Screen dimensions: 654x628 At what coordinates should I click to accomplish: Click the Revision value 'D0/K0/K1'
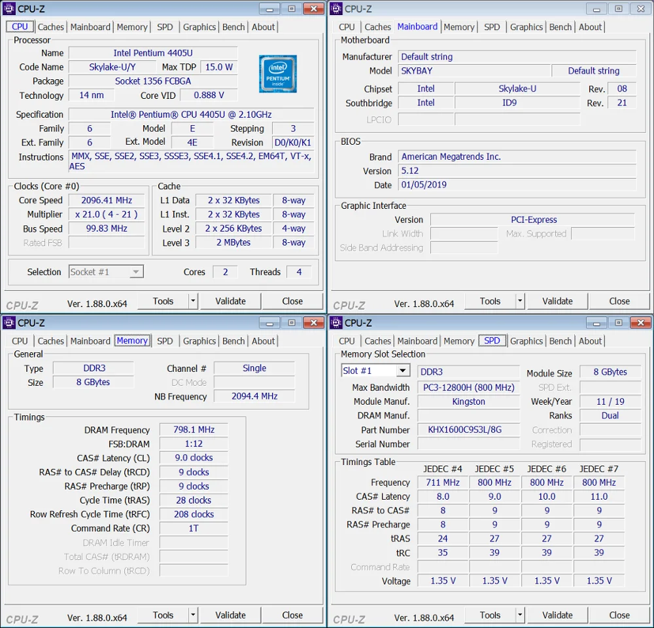[292, 142]
